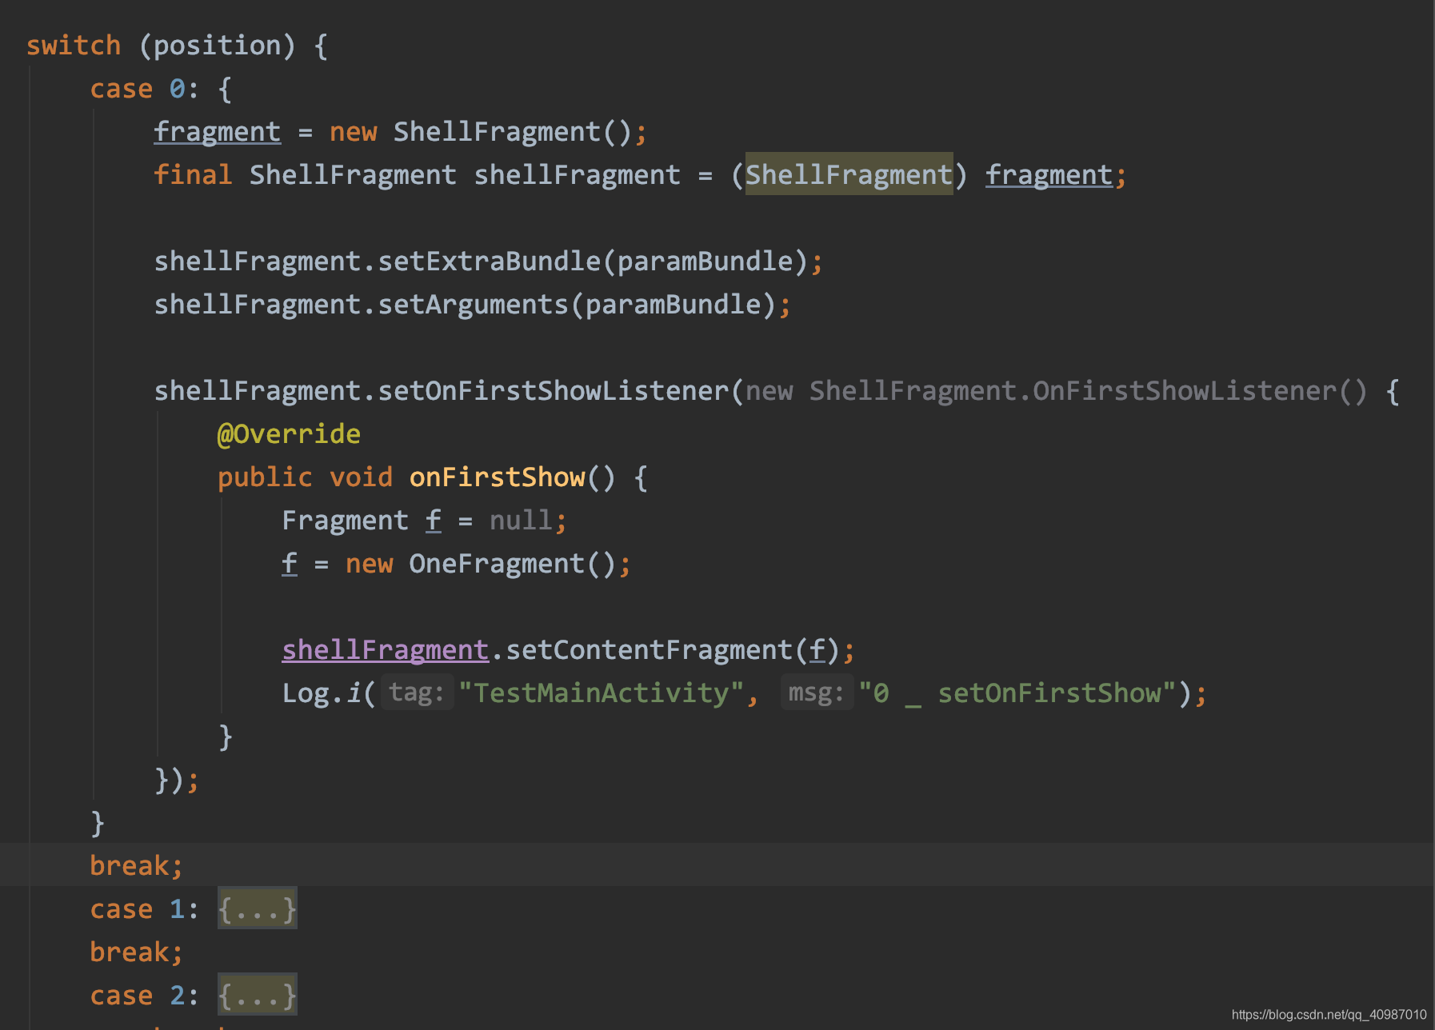Click the 'tag:' parameter hint
The width and height of the screenshot is (1435, 1030).
(x=417, y=693)
